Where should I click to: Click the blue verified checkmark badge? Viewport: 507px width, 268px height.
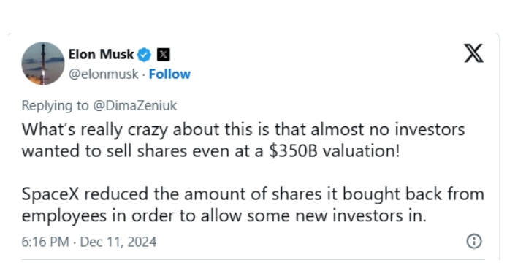click(x=144, y=55)
